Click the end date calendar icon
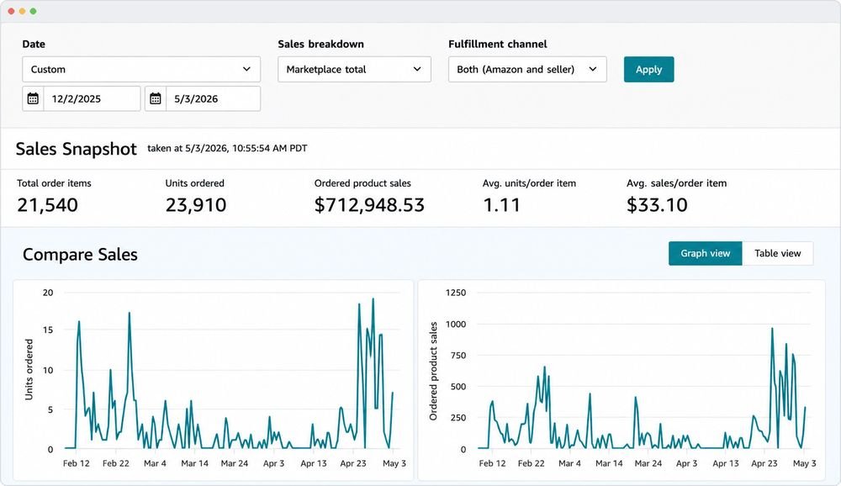841x486 pixels. point(155,98)
